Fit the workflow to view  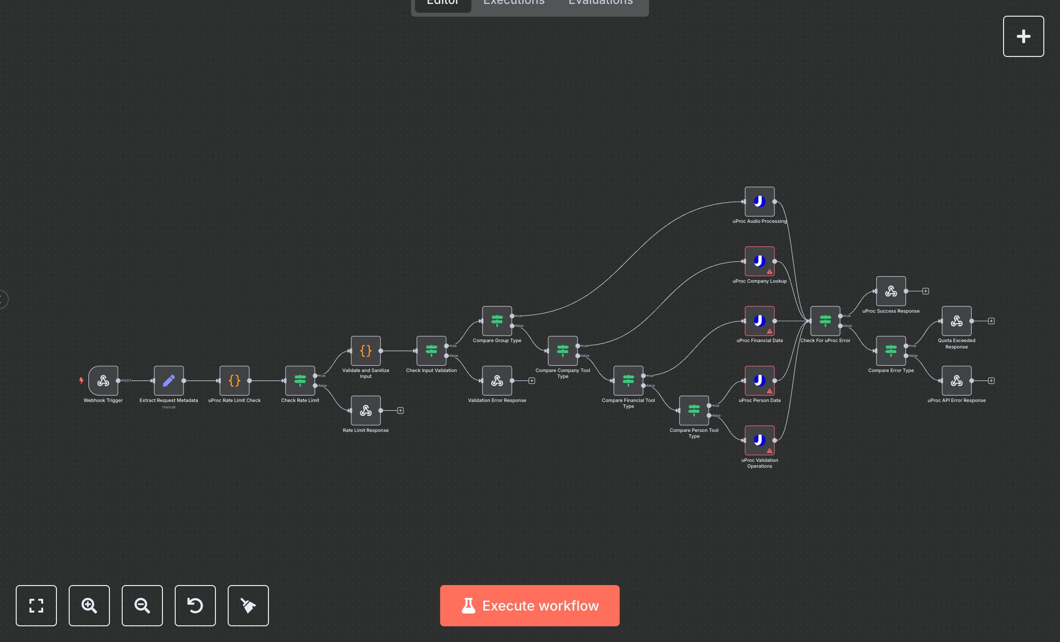click(36, 606)
